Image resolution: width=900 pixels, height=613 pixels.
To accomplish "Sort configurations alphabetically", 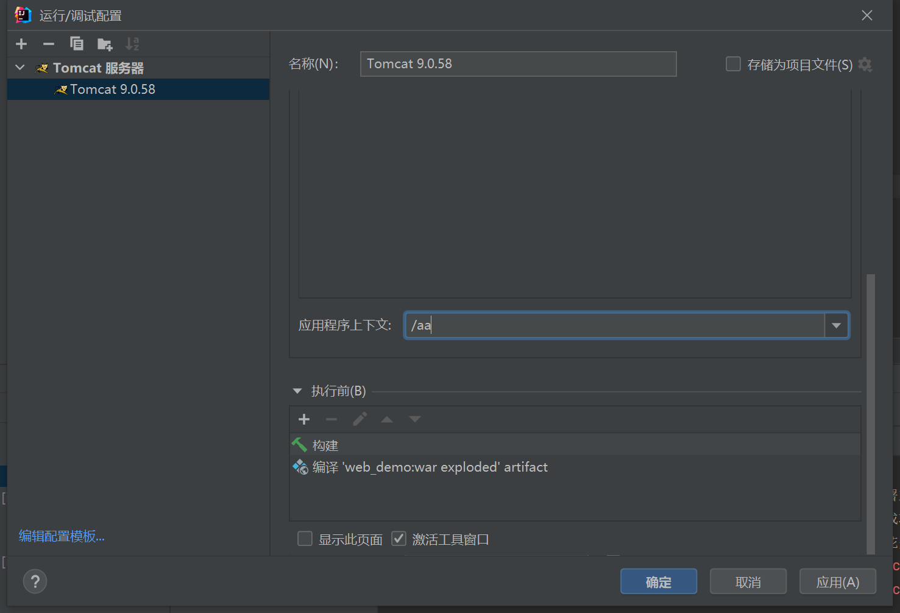I will [132, 44].
